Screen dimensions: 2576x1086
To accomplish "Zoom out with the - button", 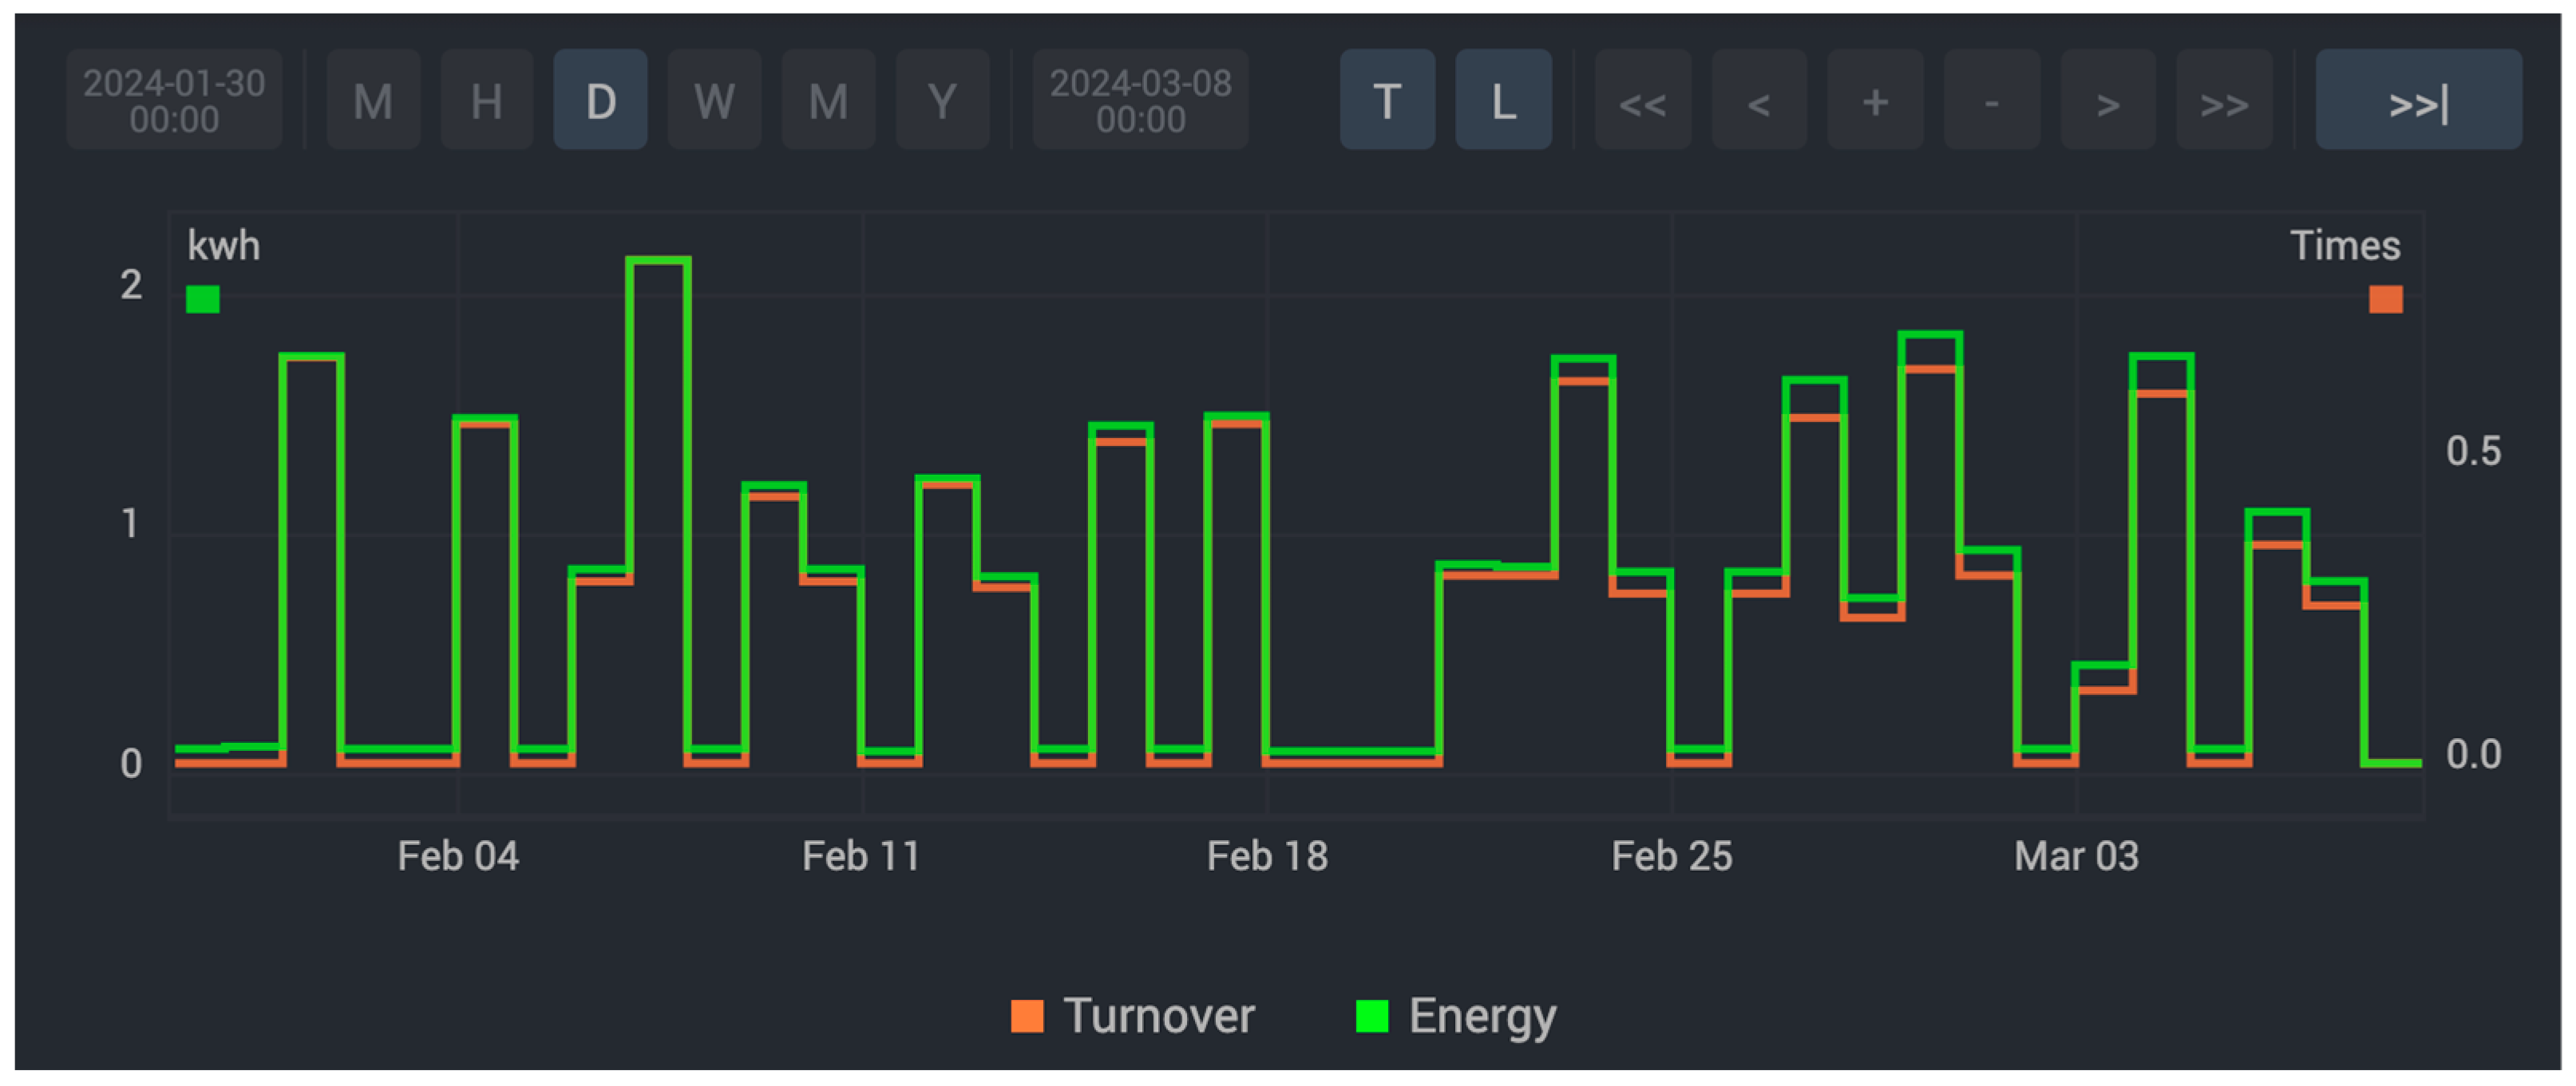I will (x=1991, y=101).
